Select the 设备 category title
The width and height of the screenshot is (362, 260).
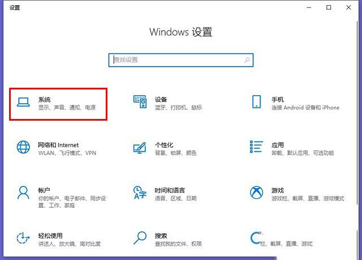(x=161, y=100)
